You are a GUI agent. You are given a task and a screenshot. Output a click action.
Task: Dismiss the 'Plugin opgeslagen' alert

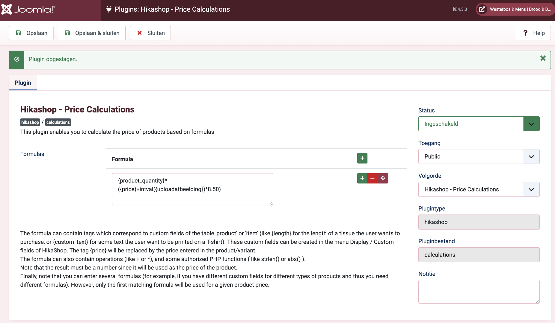click(x=543, y=58)
